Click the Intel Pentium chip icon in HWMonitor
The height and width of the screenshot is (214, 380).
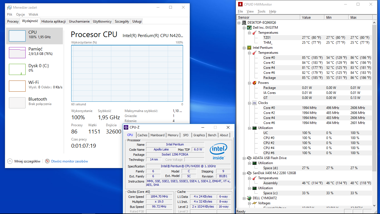pyautogui.click(x=250, y=48)
